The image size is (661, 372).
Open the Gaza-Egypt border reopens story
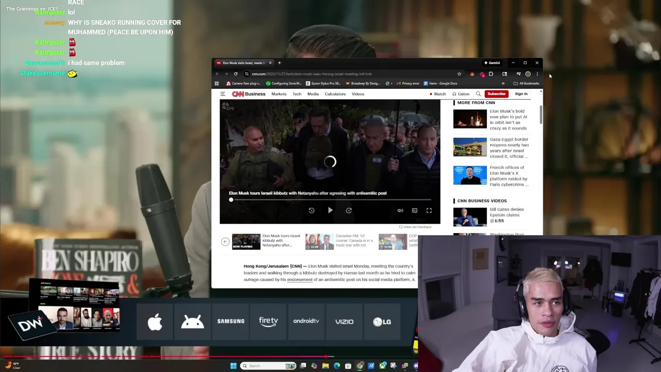tap(509, 148)
